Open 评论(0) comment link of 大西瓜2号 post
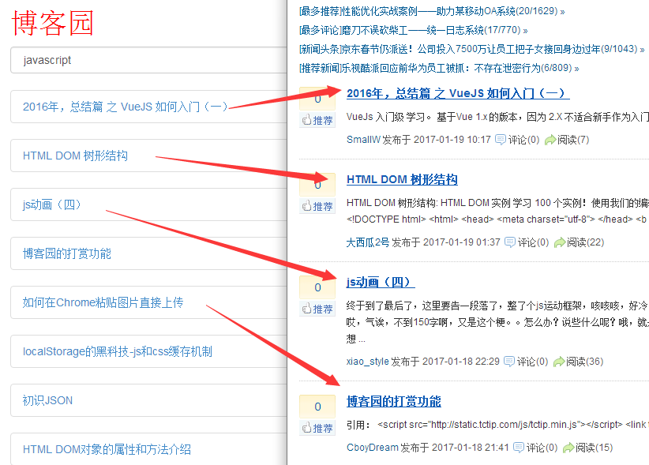Viewport: 649px width, 465px height. (x=527, y=242)
